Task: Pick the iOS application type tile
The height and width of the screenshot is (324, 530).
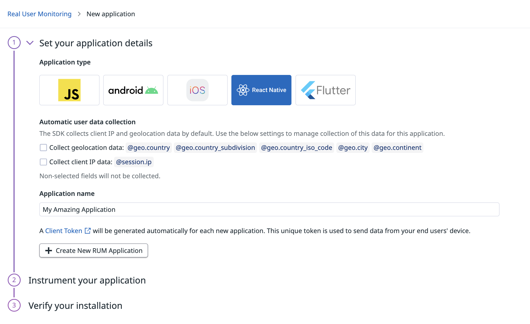Action: point(198,90)
